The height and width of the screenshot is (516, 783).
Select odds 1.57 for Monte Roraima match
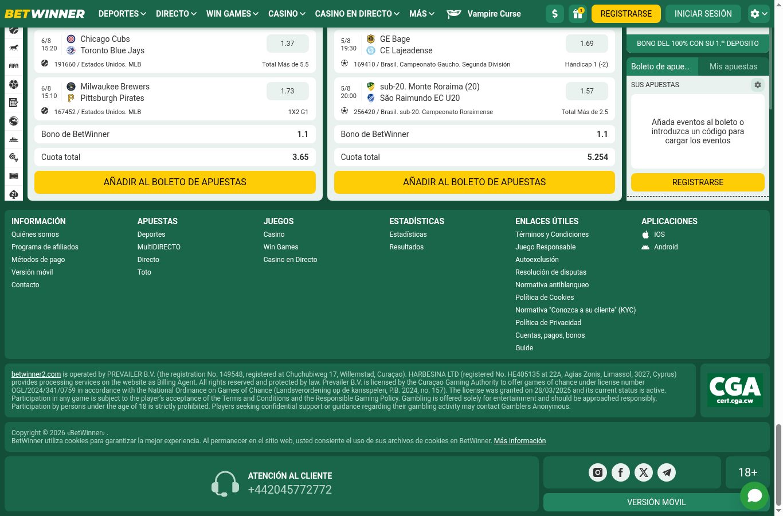click(x=587, y=91)
